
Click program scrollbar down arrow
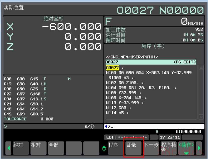pos(201,117)
